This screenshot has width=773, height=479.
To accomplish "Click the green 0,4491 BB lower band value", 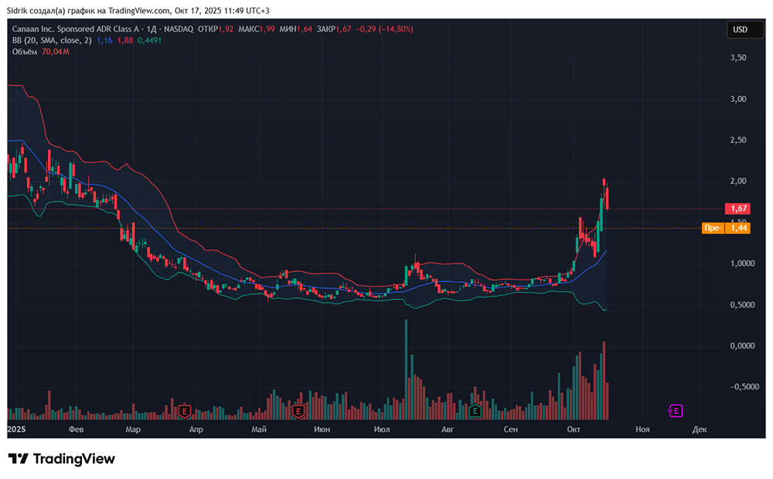I will 149,40.
